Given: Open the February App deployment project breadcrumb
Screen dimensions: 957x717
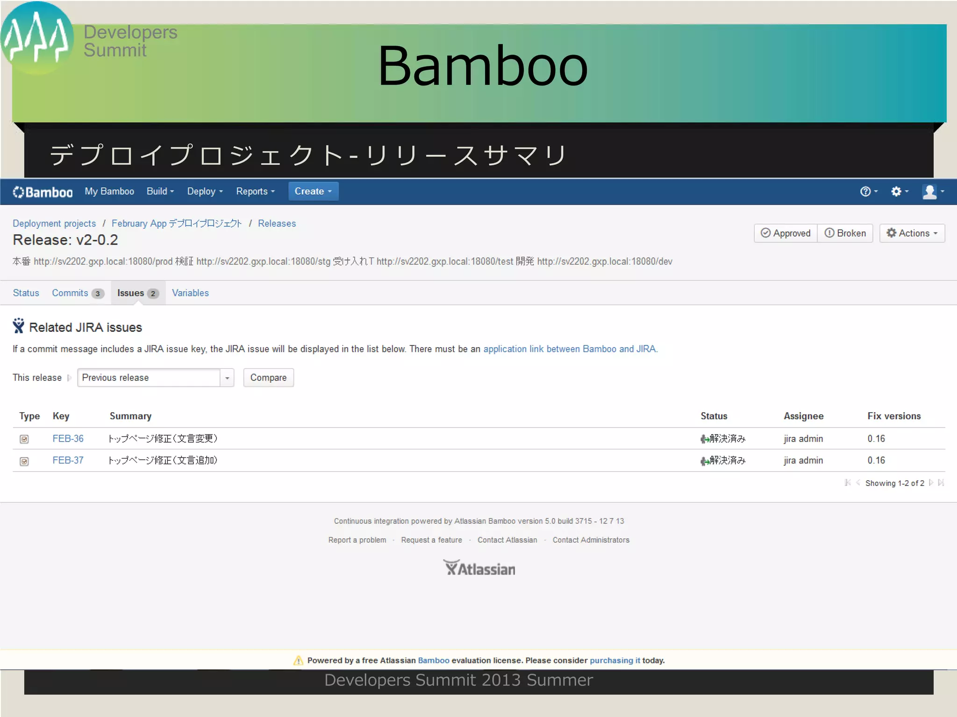Looking at the screenshot, I should pyautogui.click(x=177, y=223).
